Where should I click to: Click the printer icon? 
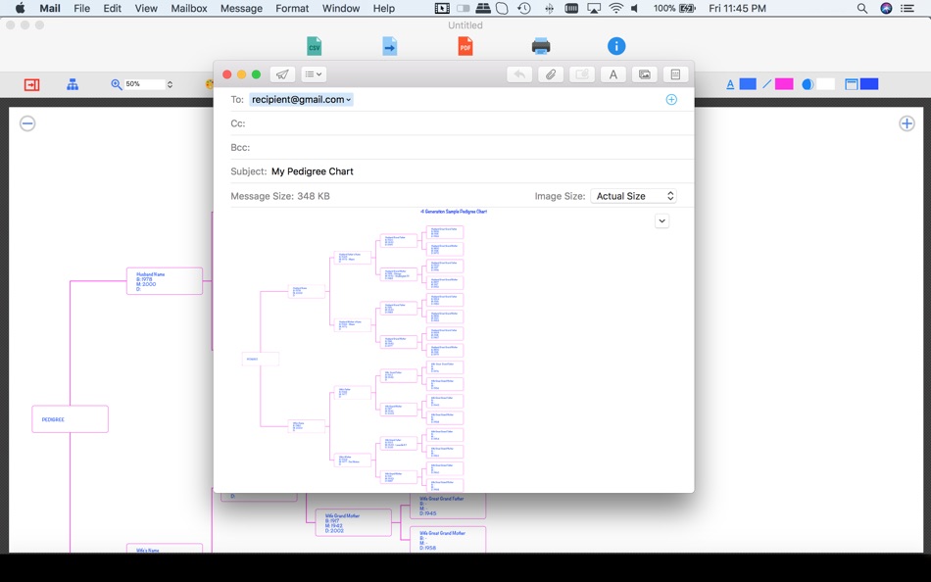pyautogui.click(x=540, y=46)
